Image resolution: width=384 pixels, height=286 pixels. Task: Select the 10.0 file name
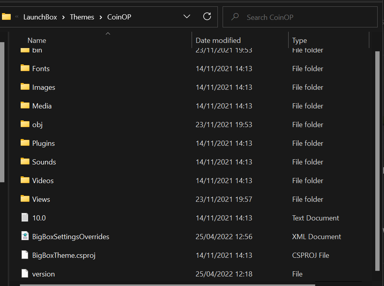39,218
